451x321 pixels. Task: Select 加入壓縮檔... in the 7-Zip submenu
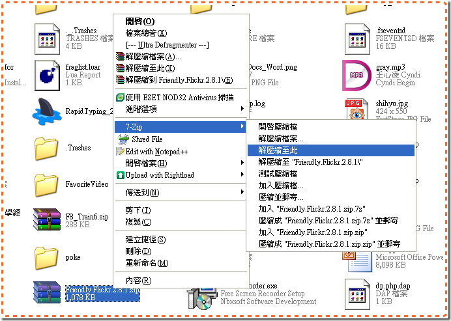click(x=331, y=186)
